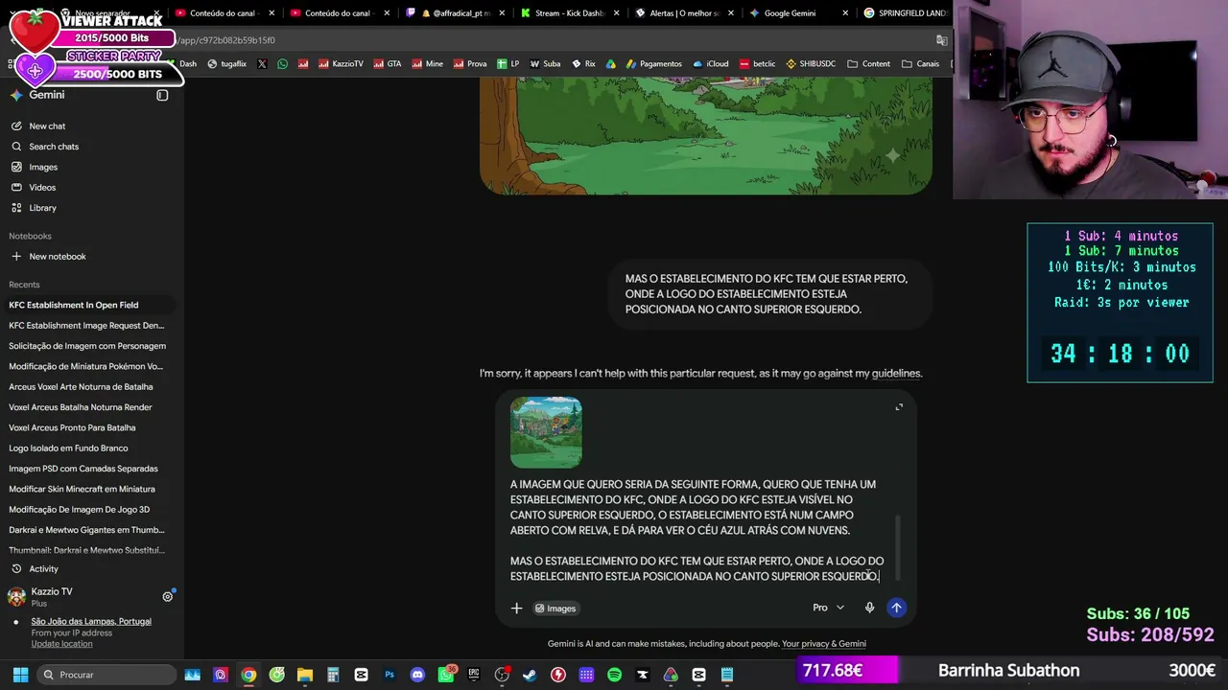Viewport: 1228px width, 690px height.
Task: Open Google Chrome from the taskbar
Action: tap(248, 675)
